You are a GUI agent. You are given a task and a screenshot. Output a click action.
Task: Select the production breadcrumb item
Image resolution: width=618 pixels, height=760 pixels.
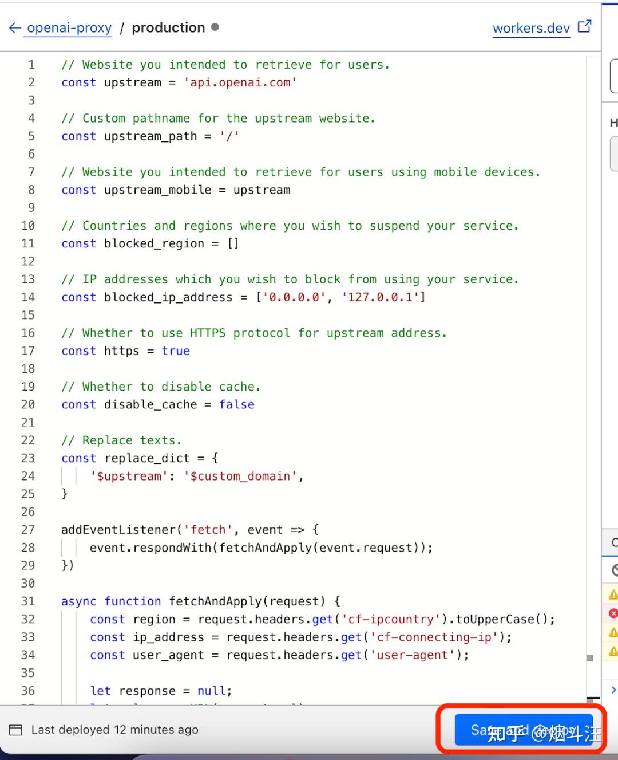click(168, 27)
